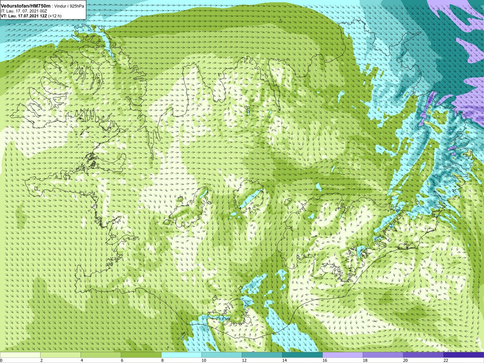Click the legend scale number "10"

click(204, 360)
